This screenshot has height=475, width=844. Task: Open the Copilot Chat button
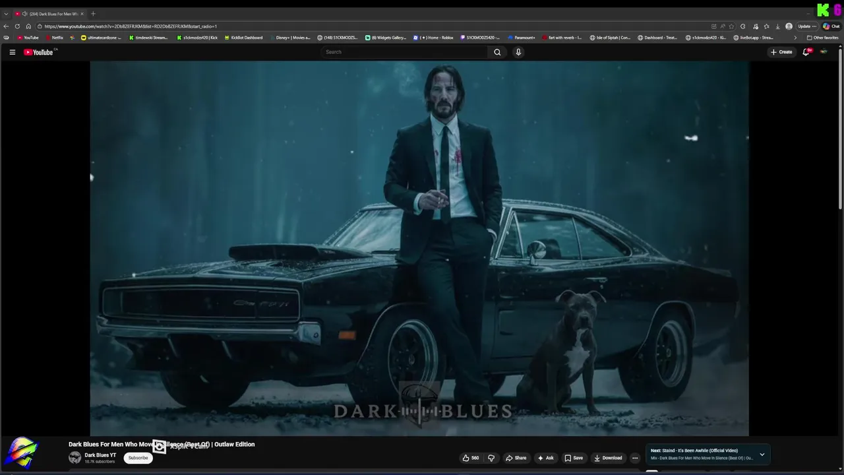coord(831,26)
